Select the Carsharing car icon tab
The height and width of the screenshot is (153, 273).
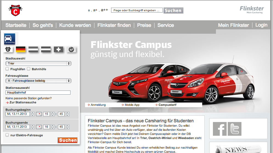10,39
